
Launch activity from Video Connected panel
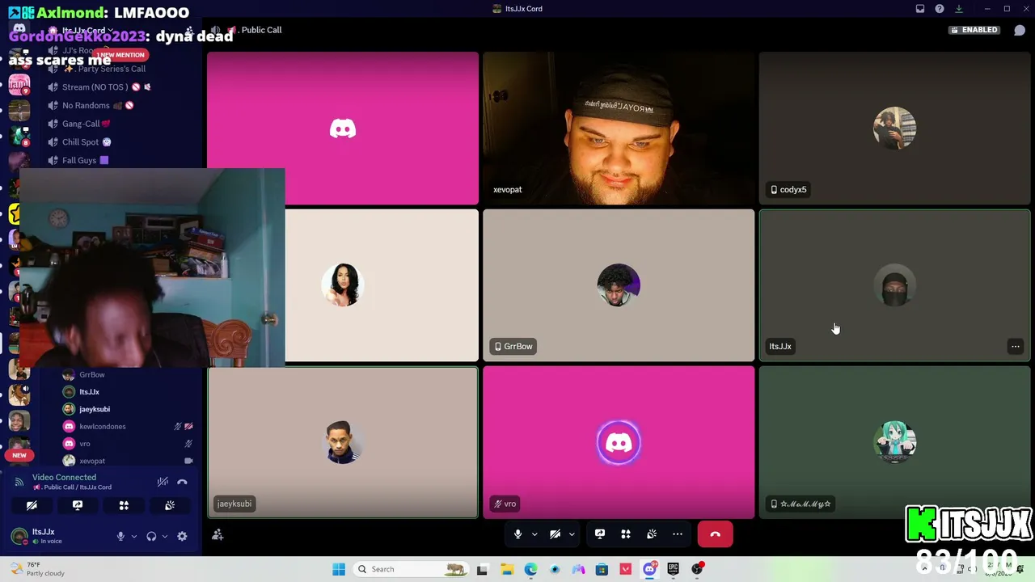coord(124,505)
